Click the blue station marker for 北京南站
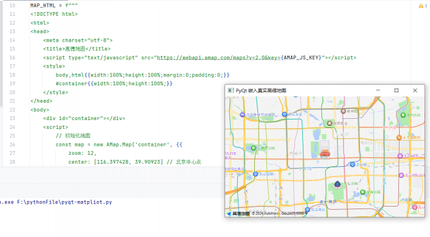Viewport: 430px width, 237px height. [307, 210]
